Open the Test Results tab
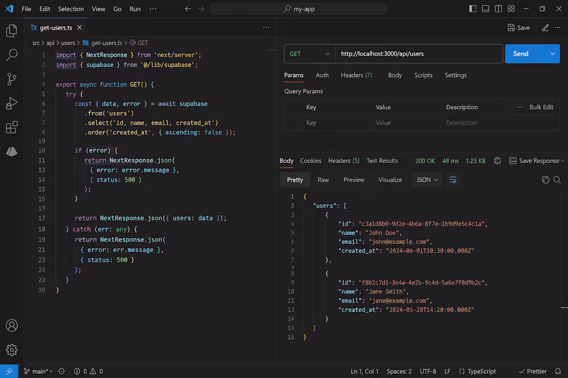The height and width of the screenshot is (378, 568). click(x=382, y=160)
